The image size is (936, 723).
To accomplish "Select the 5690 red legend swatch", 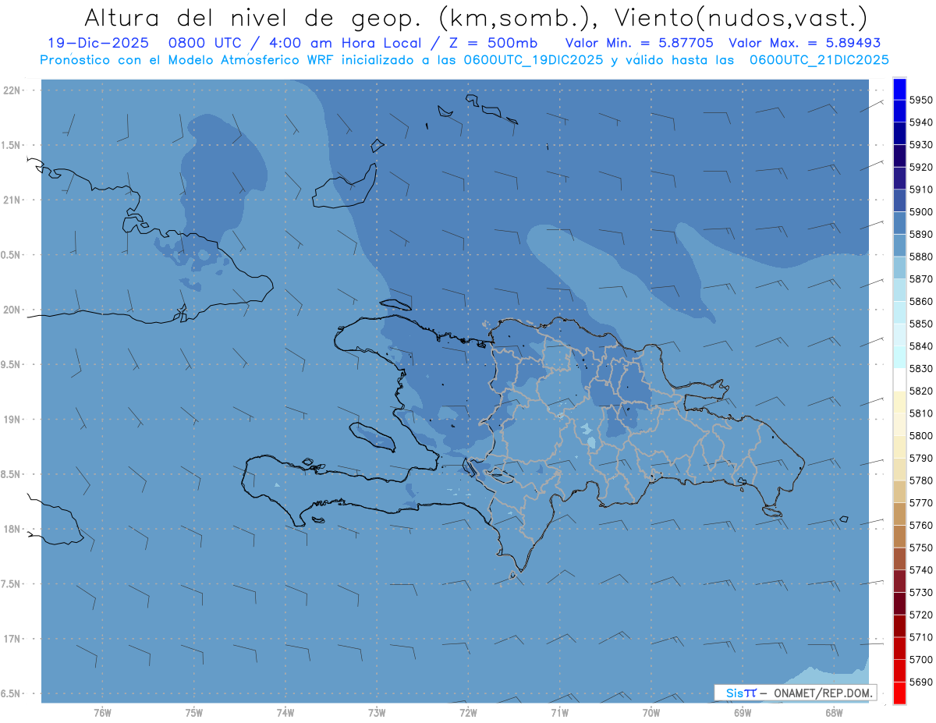I will (x=899, y=693).
